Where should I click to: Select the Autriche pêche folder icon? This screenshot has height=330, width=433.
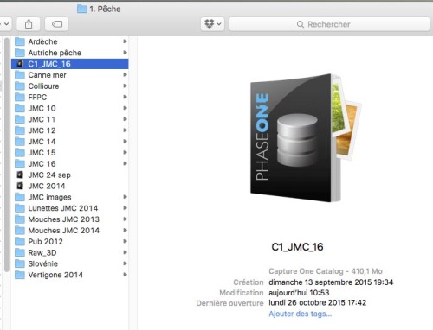tap(20, 53)
